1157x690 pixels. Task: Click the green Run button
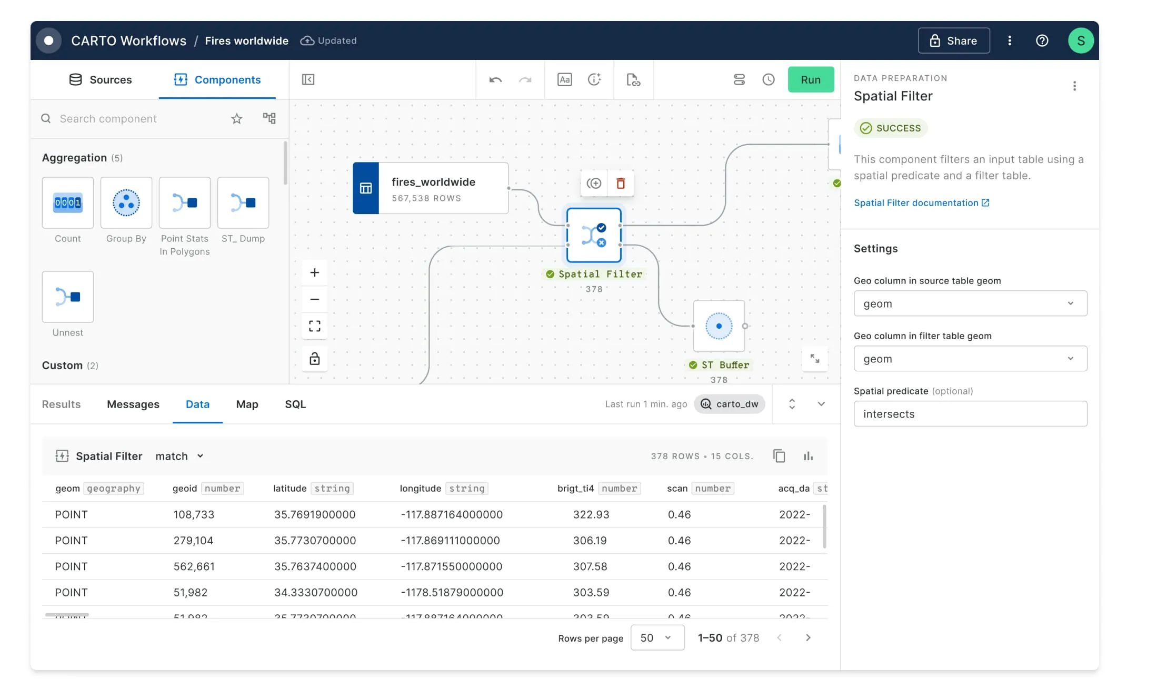tap(810, 79)
